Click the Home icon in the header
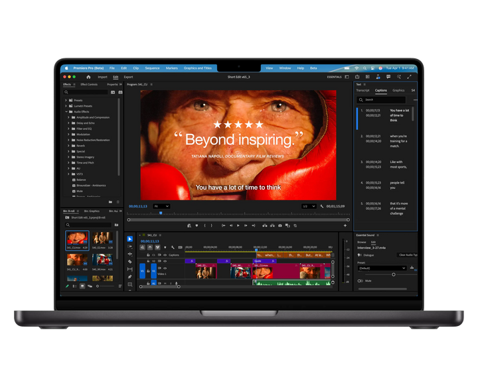 88,77
